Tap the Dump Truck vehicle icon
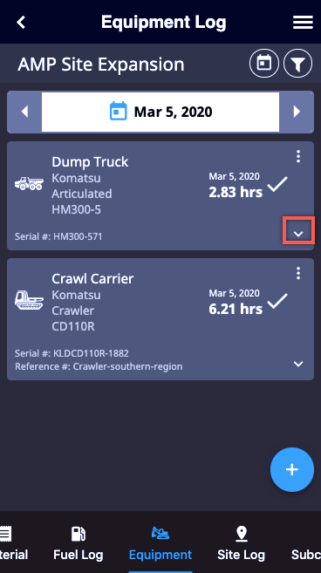Screen dimensions: 321x573 (29, 183)
